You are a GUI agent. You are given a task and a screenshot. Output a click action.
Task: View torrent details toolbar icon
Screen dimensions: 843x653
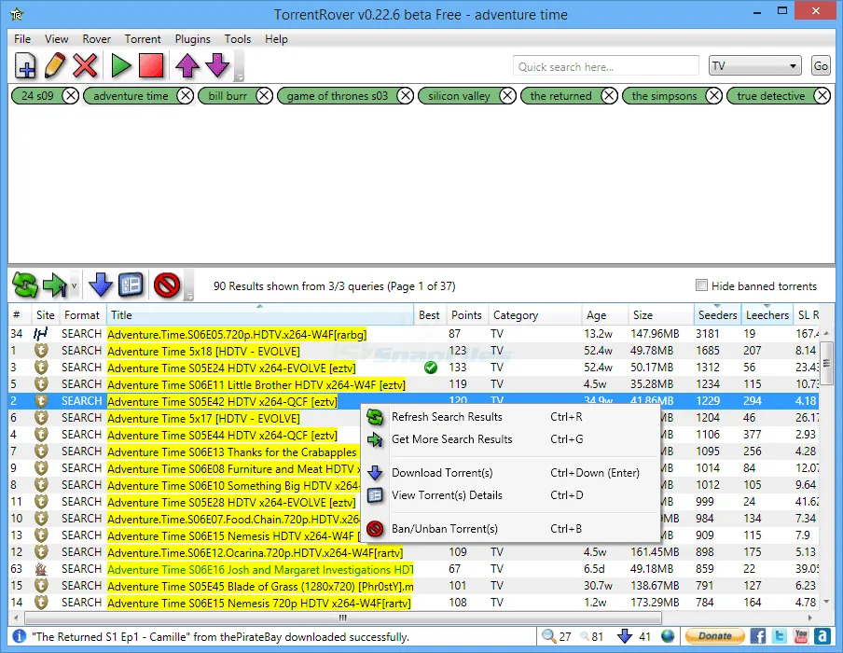pos(131,285)
